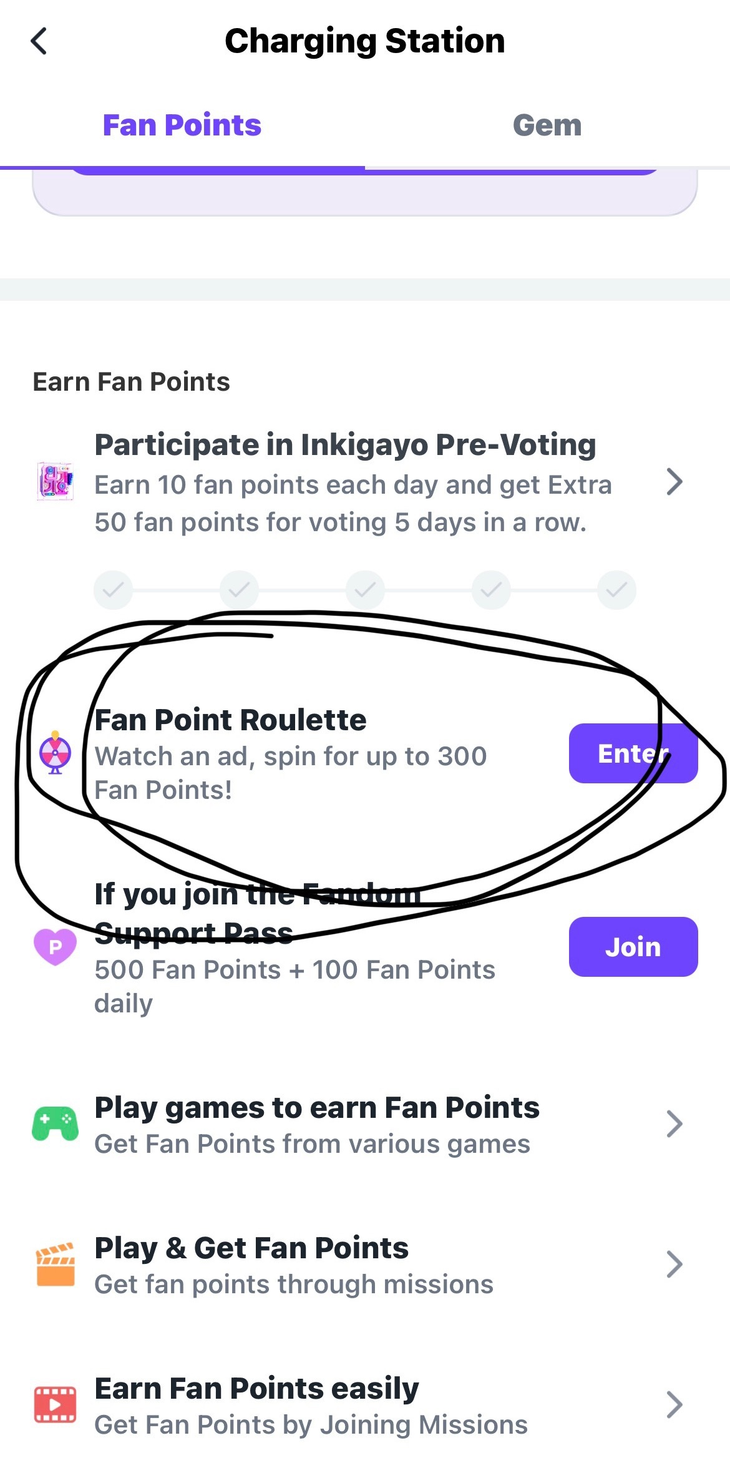Click the roulette wheel icon
The image size is (730, 1473).
pyautogui.click(x=56, y=753)
